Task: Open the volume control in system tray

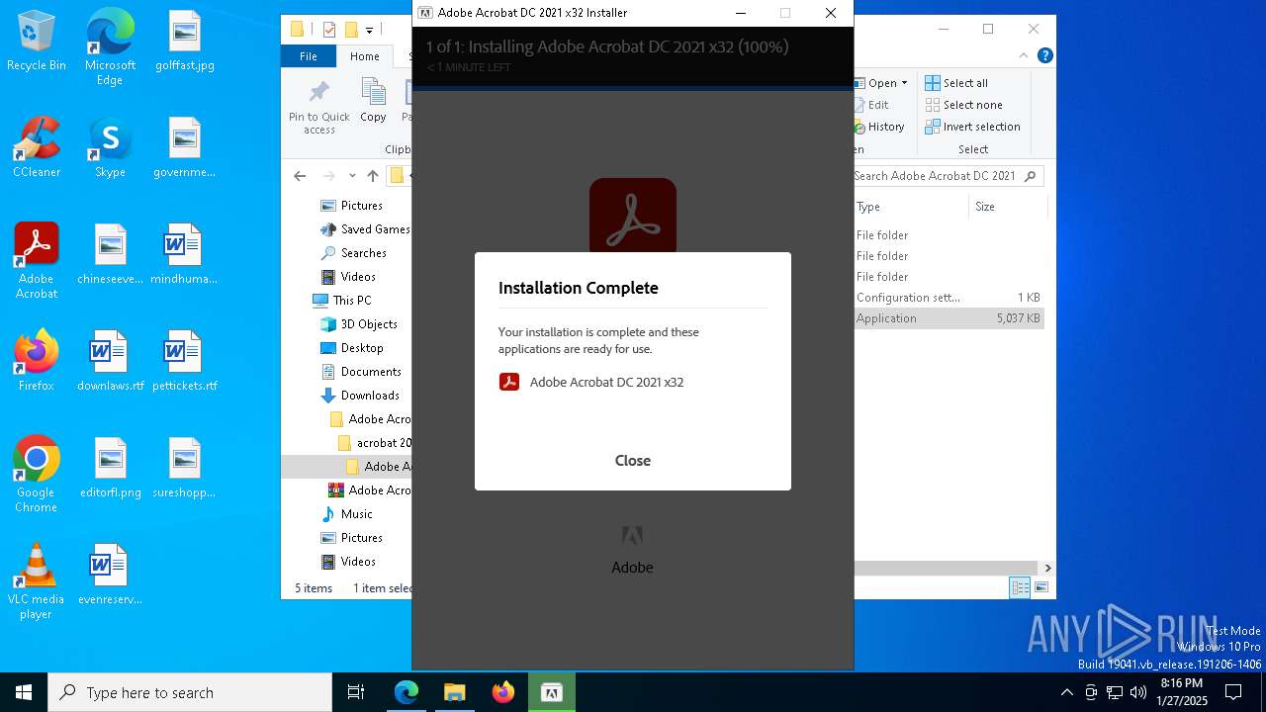Action: click(1138, 692)
